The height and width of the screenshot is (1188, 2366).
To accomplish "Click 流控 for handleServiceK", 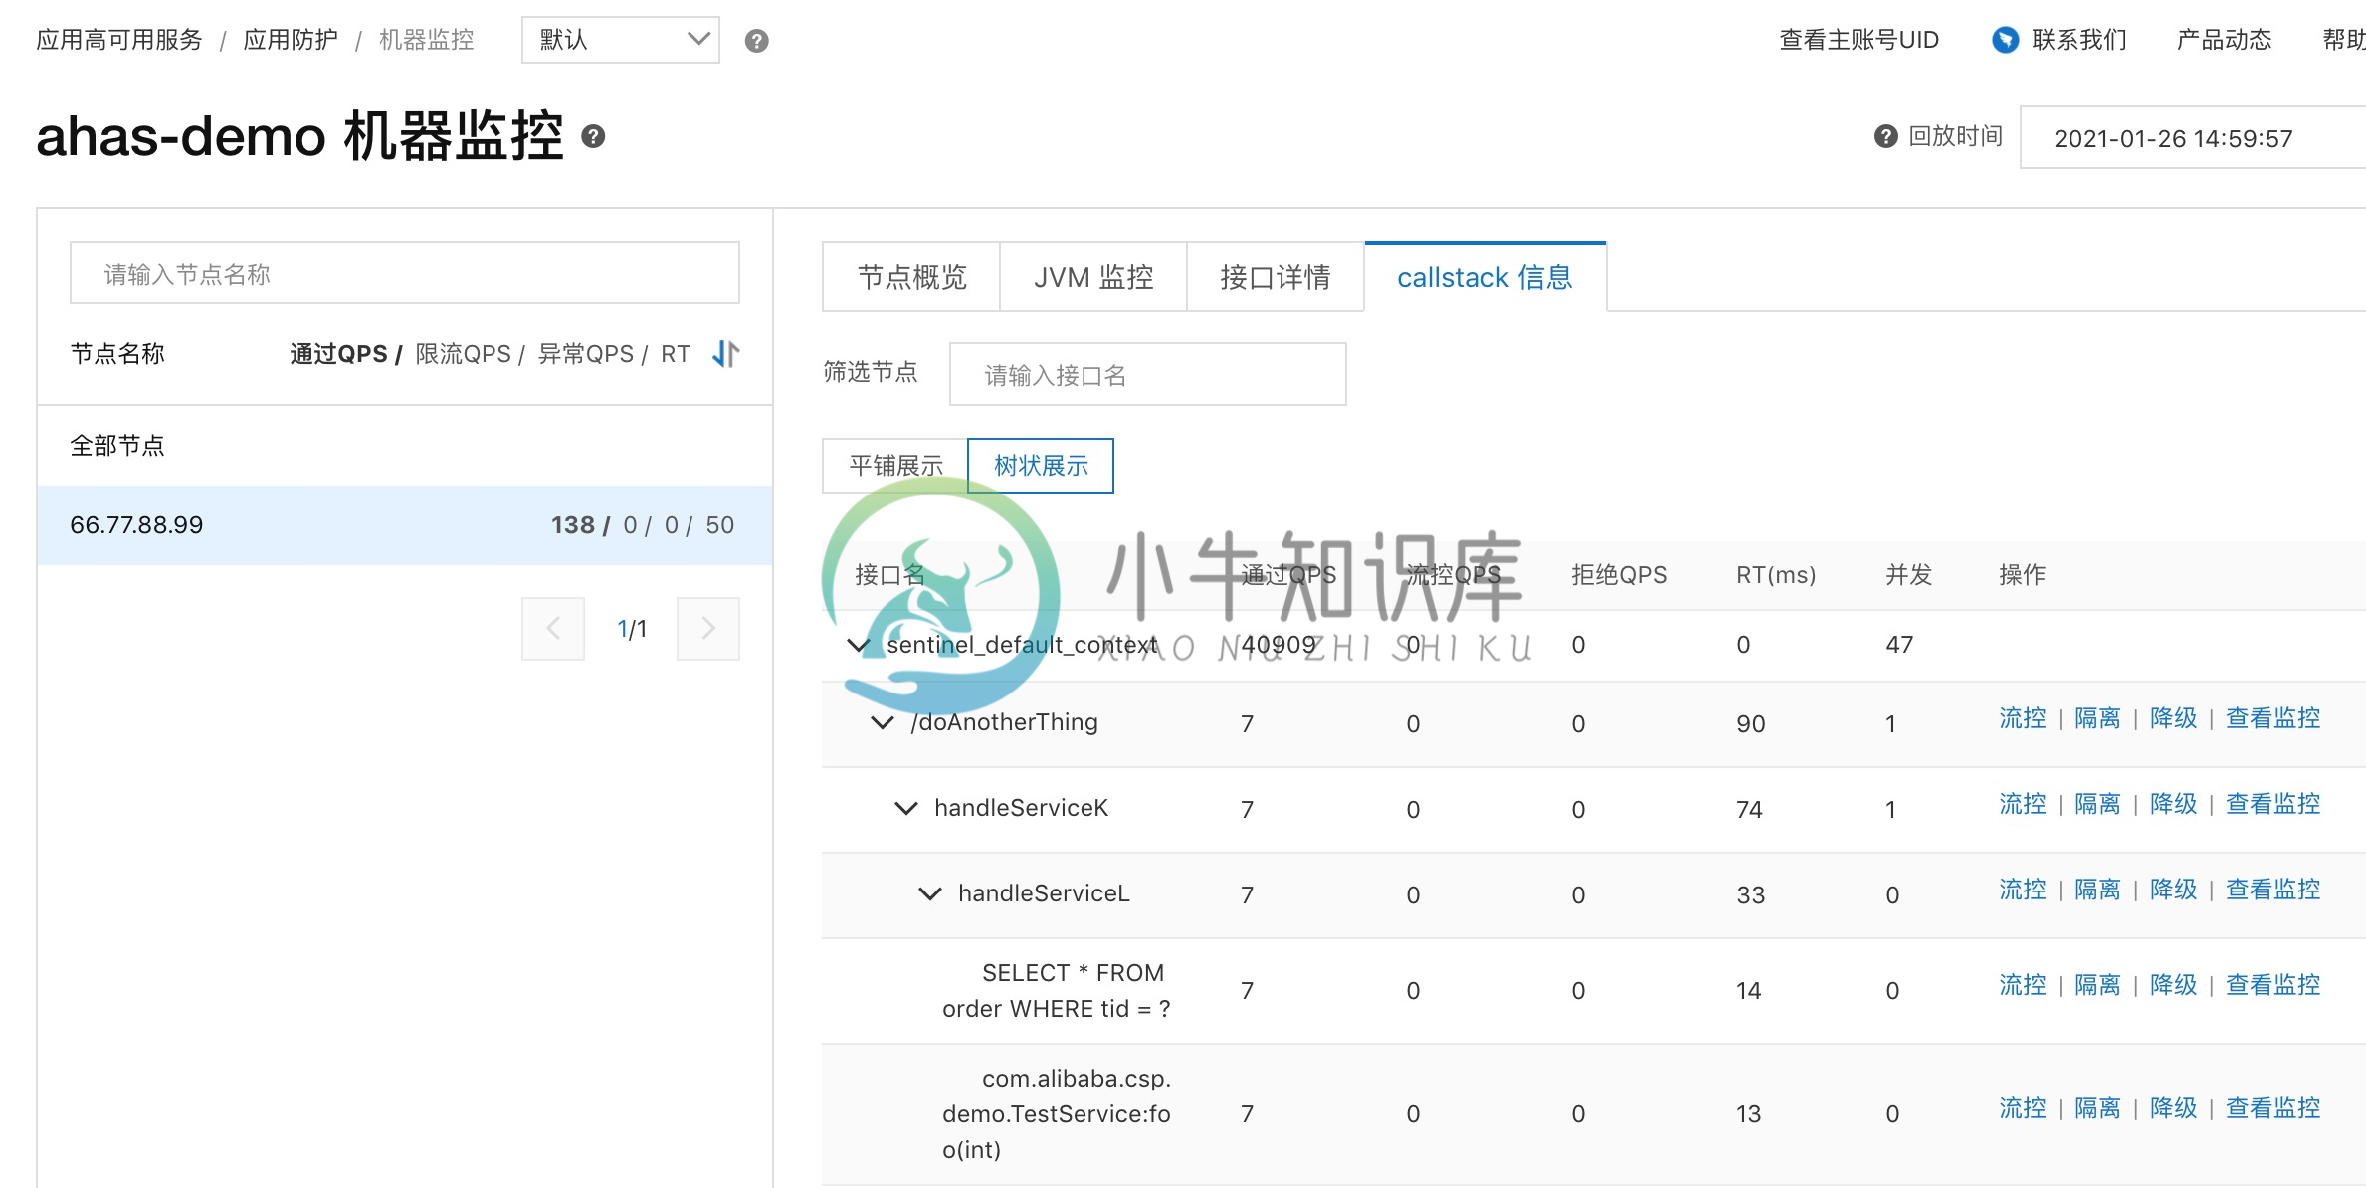I will click(2023, 804).
